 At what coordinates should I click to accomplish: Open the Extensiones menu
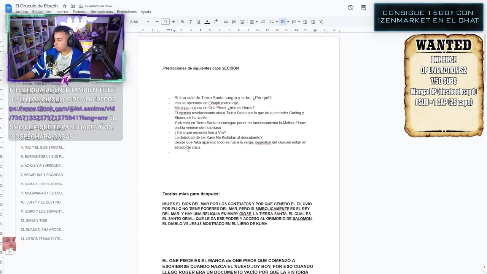(127, 12)
